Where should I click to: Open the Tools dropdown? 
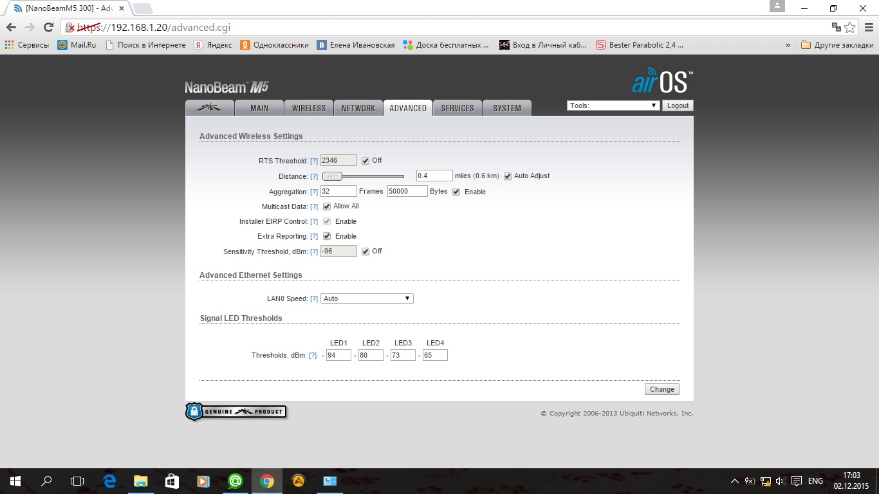pyautogui.click(x=613, y=105)
